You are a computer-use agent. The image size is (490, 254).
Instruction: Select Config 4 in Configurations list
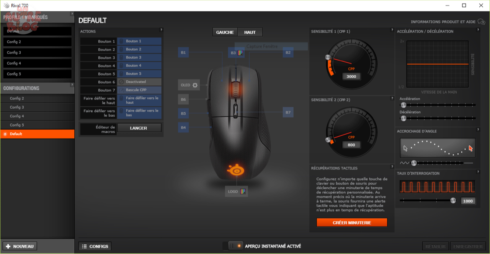[38, 116]
